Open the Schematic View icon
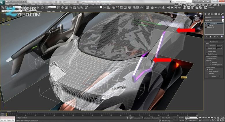 125,7
